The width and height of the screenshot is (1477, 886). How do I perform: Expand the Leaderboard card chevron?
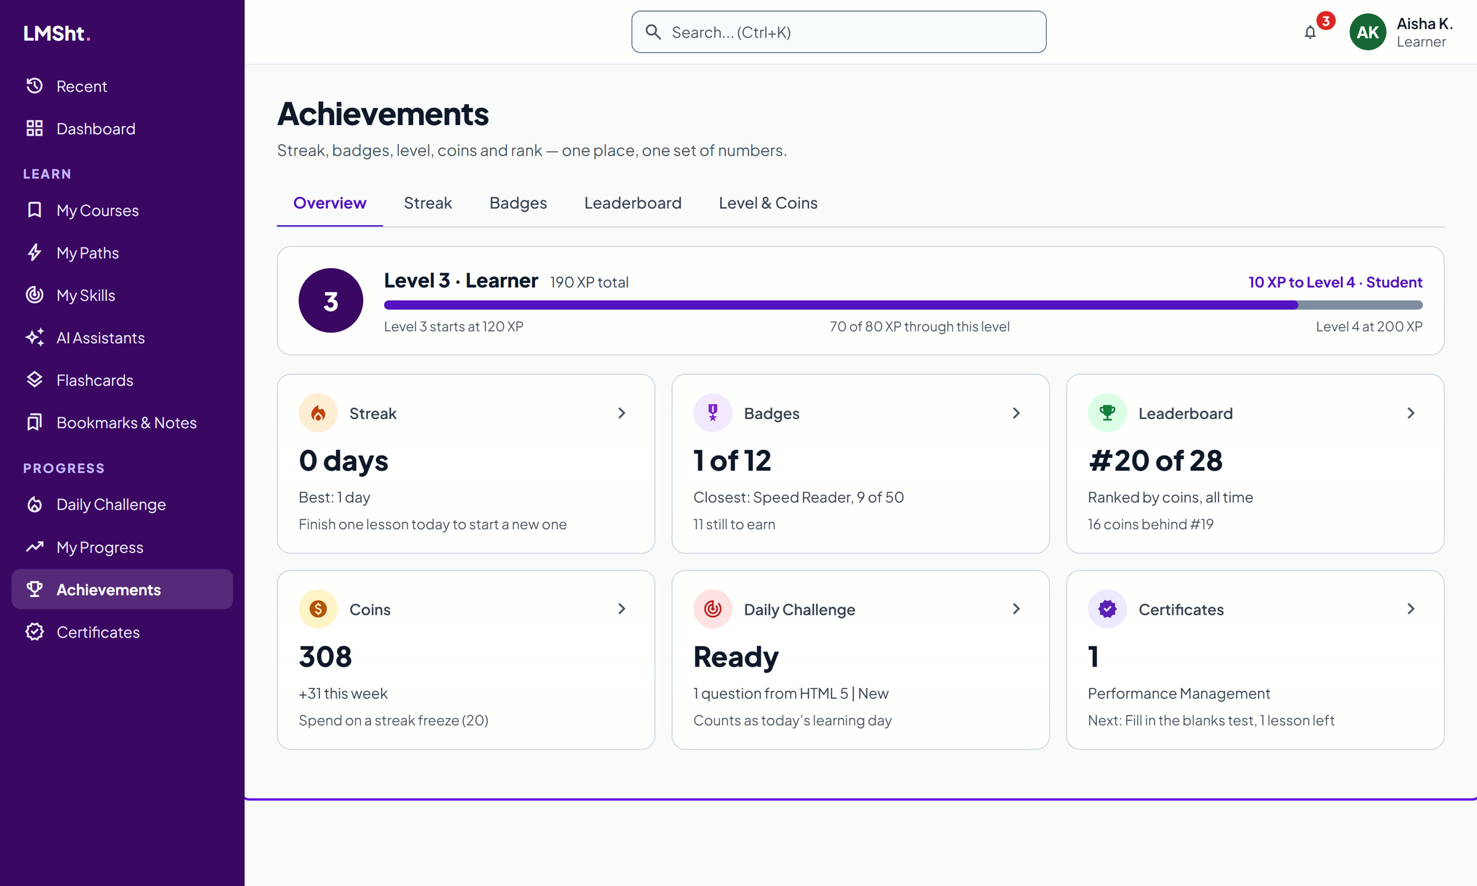[1411, 413]
